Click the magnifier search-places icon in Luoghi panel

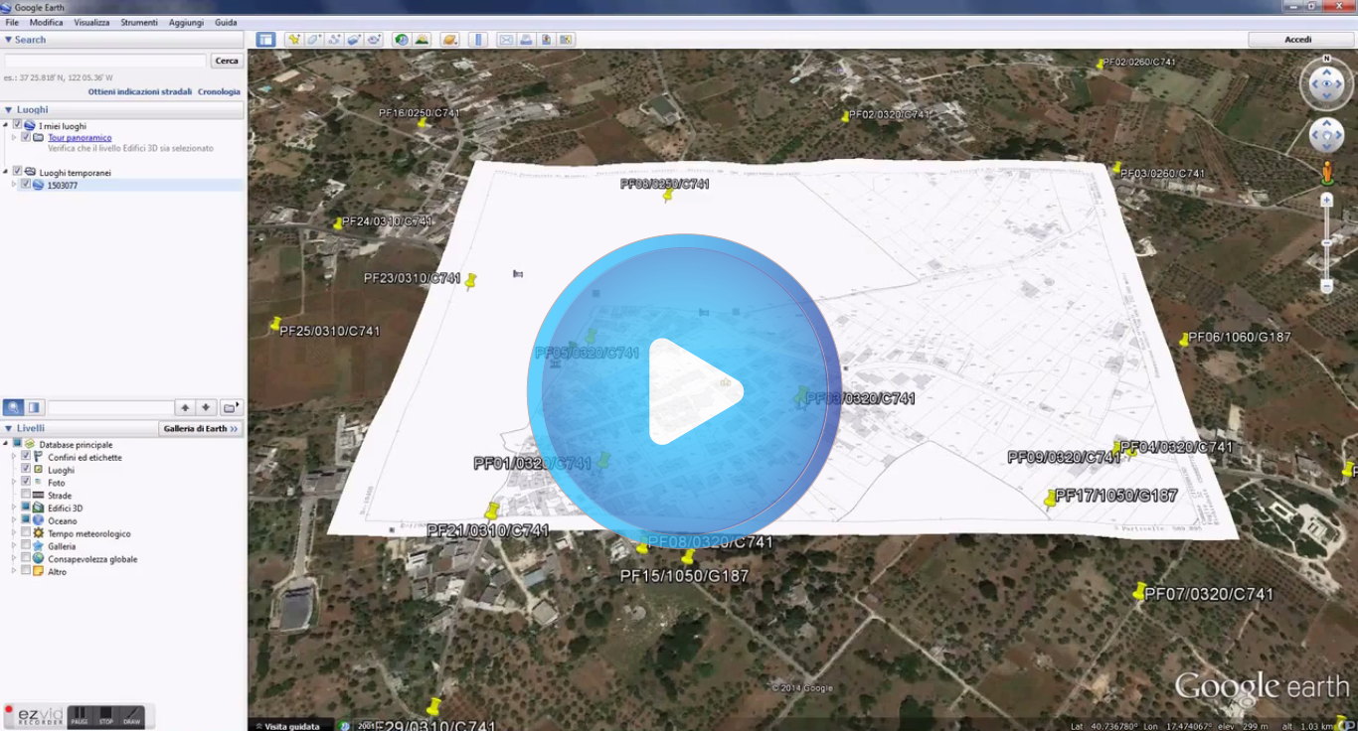pos(14,407)
